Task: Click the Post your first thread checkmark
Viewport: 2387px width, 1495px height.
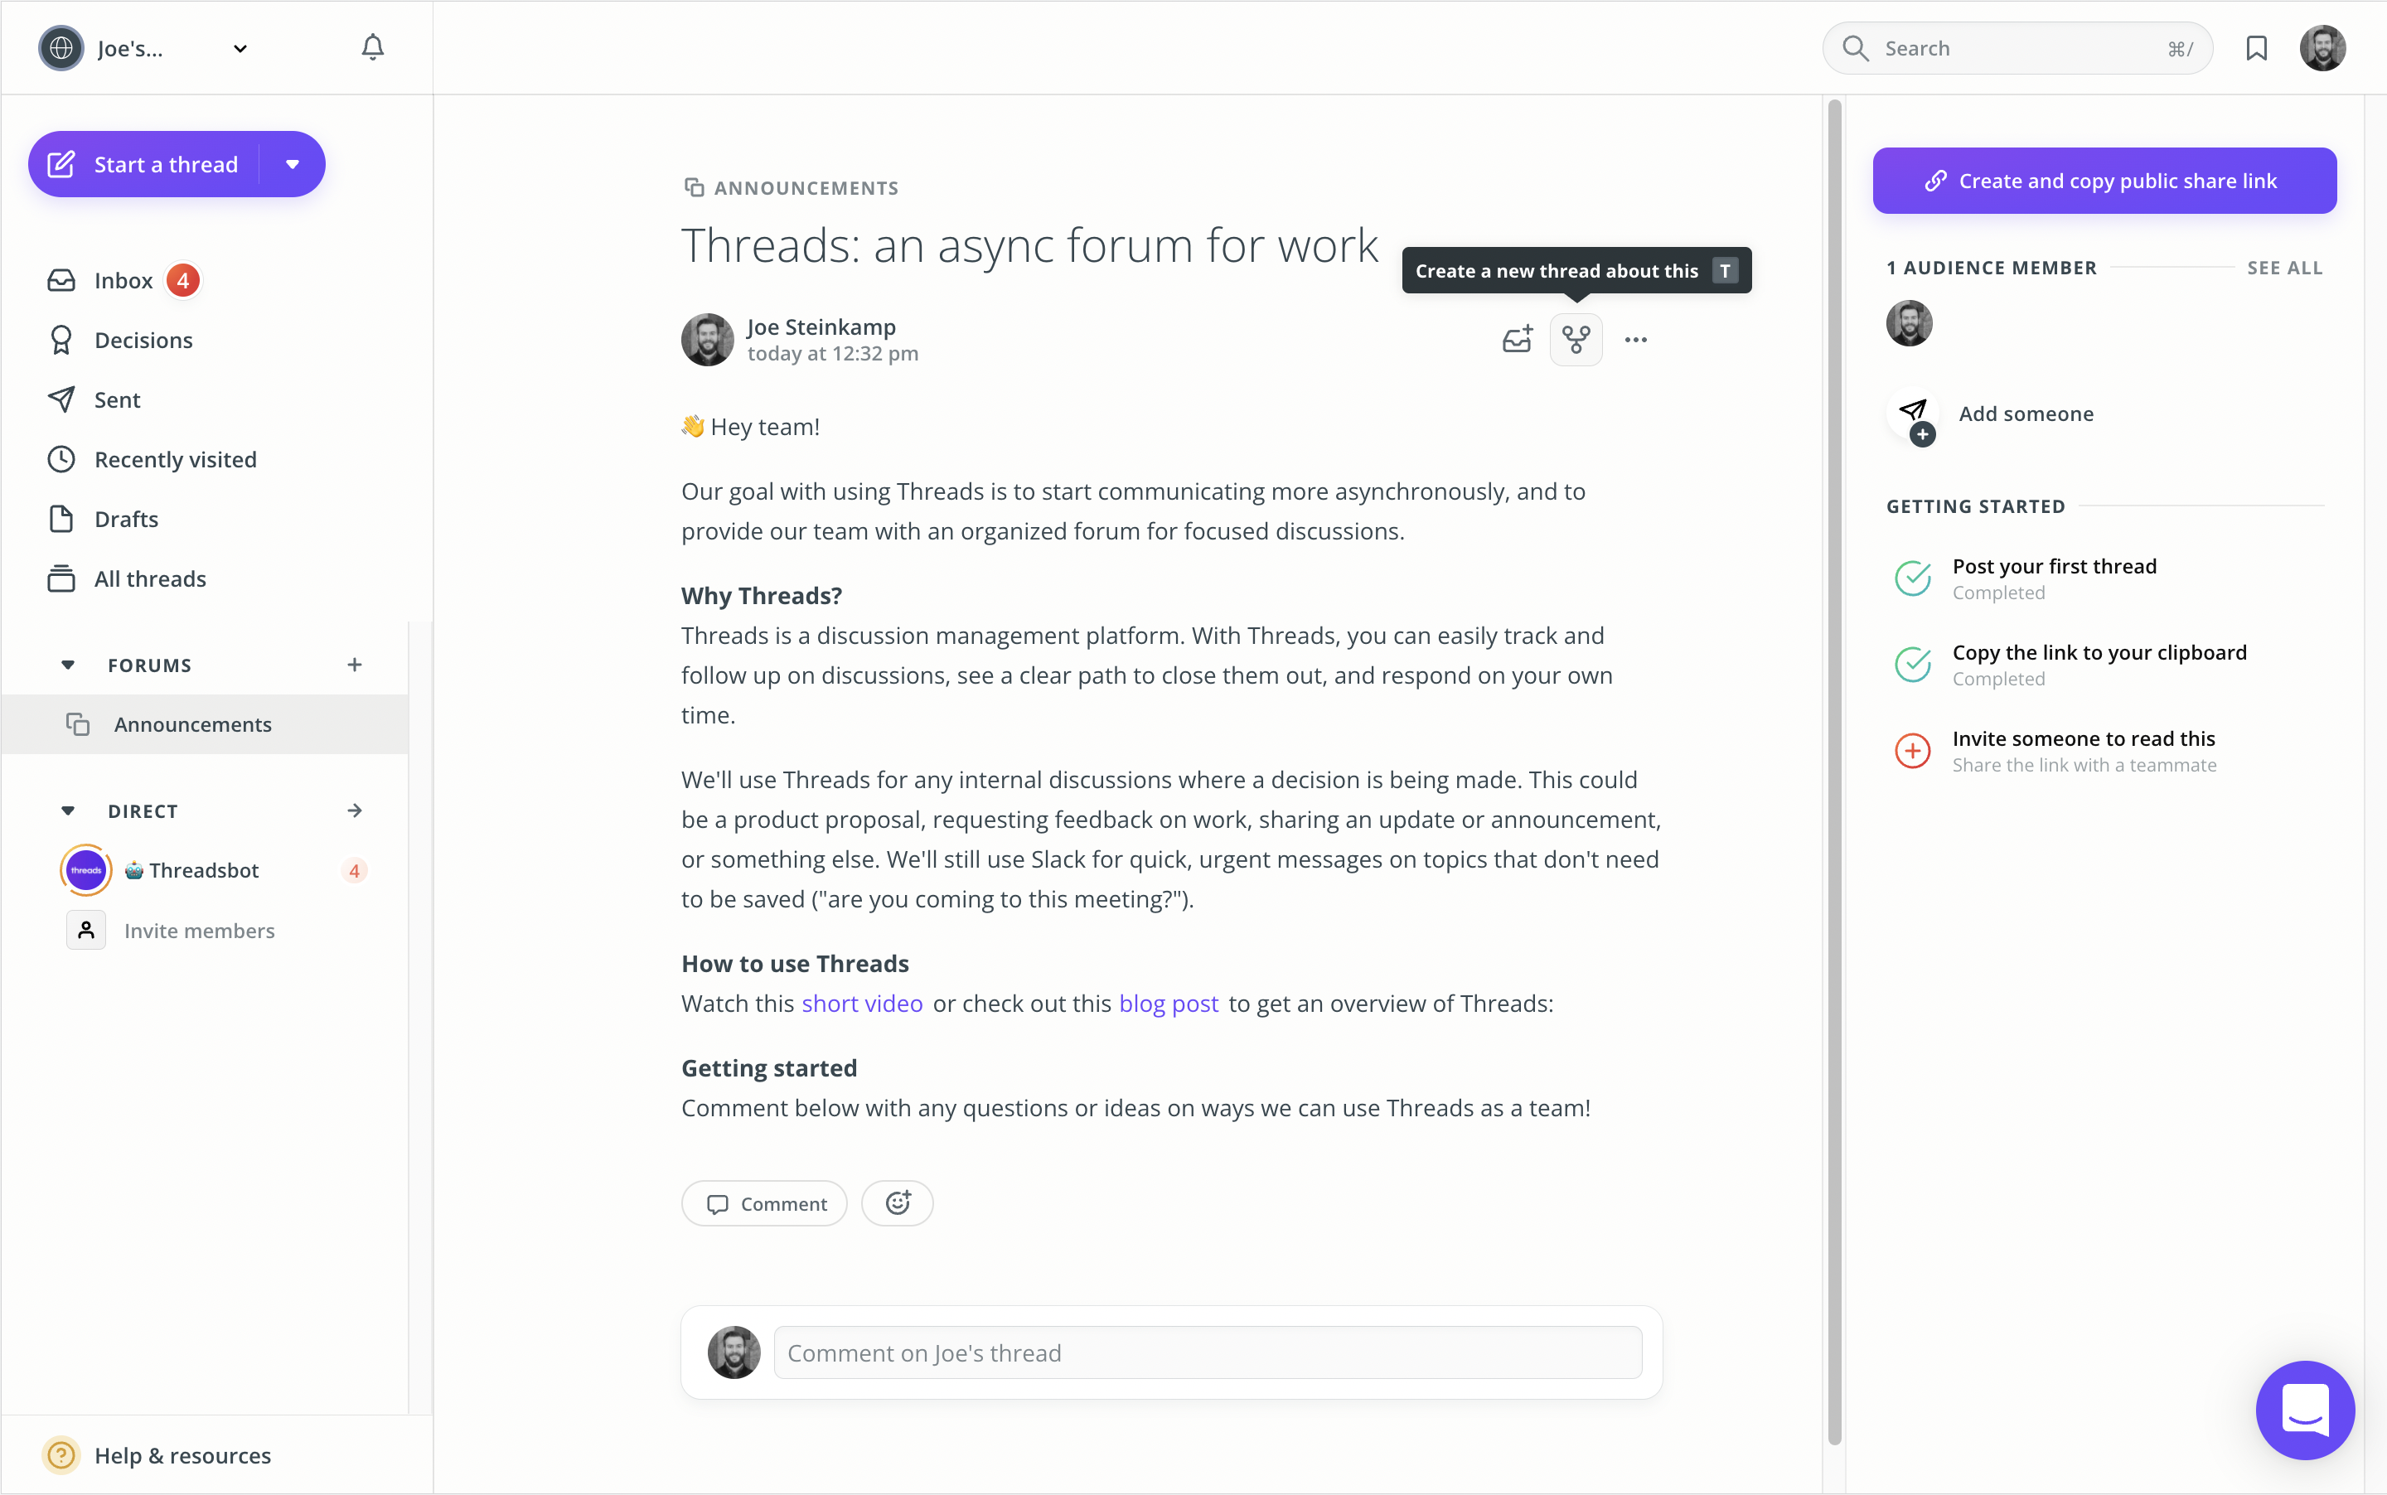Action: point(1912,578)
